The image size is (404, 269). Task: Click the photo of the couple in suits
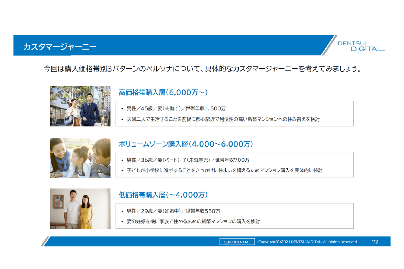(x=80, y=106)
